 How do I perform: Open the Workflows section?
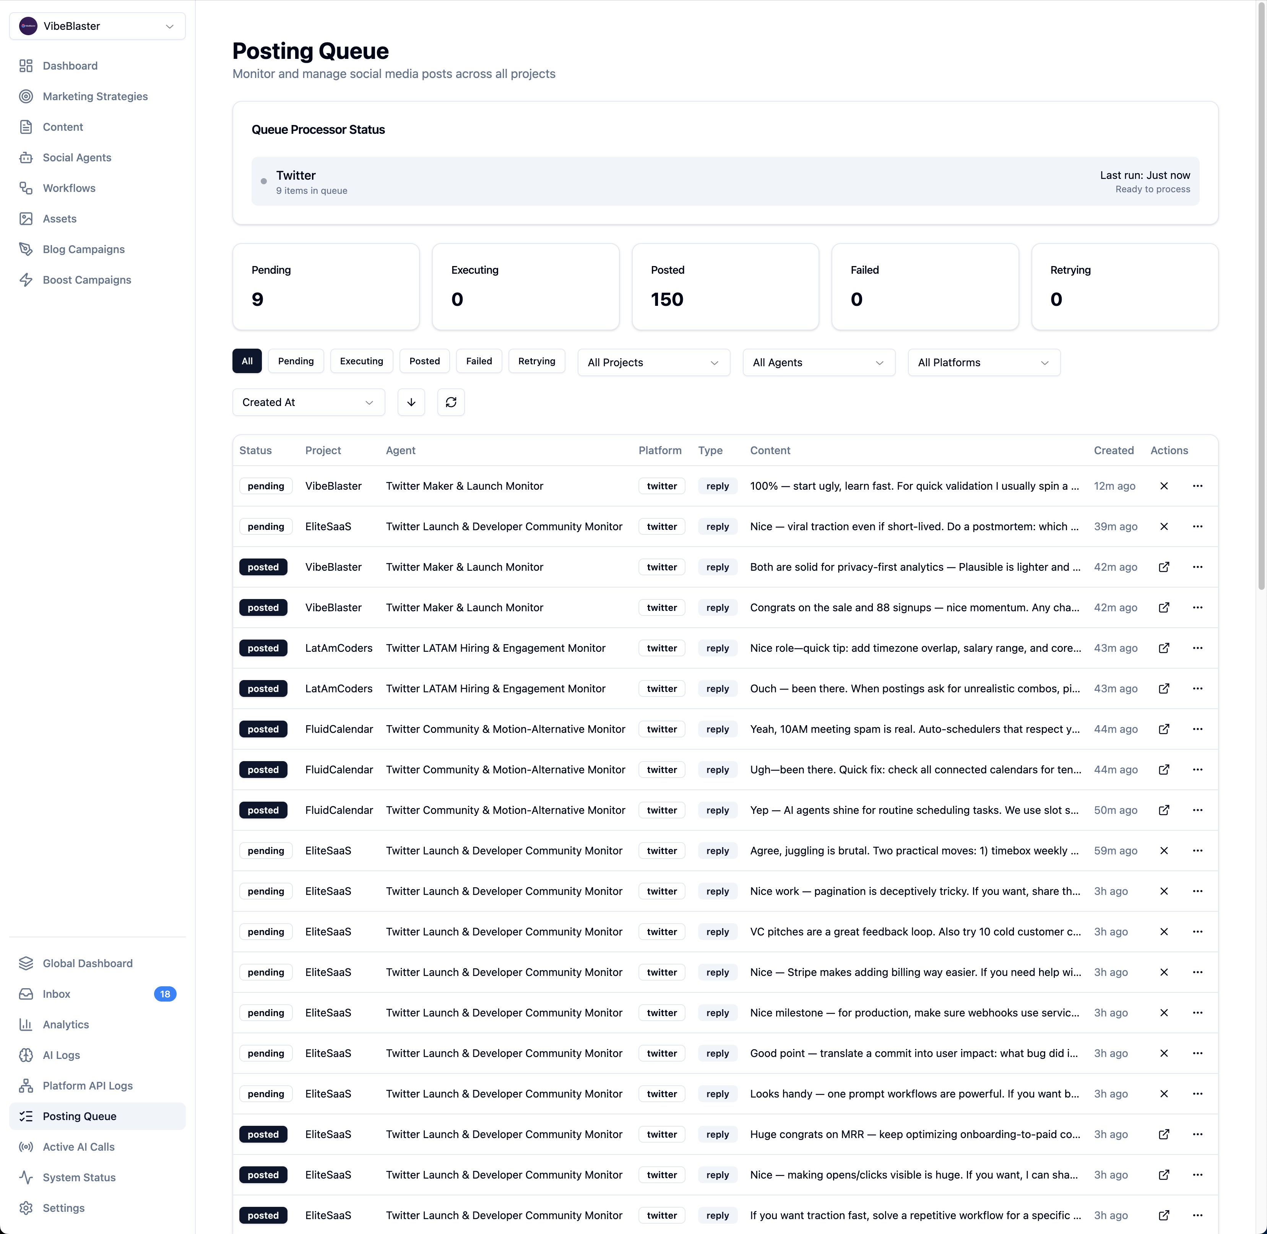click(x=68, y=188)
